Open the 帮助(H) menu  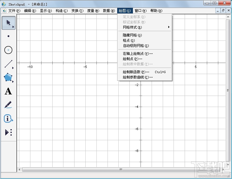(x=156, y=11)
